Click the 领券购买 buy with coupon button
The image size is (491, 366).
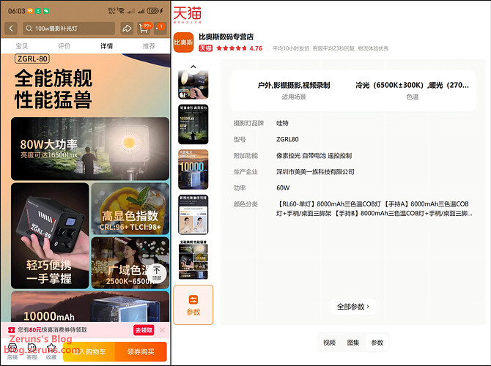click(x=141, y=351)
